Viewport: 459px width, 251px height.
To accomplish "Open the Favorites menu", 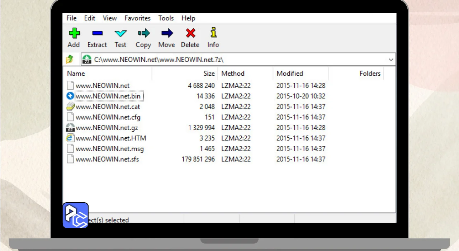I will tap(137, 18).
